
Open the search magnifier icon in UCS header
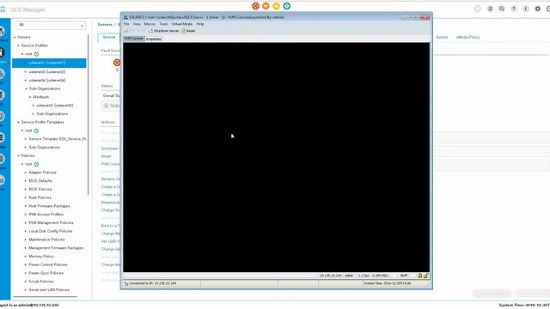(502, 9)
